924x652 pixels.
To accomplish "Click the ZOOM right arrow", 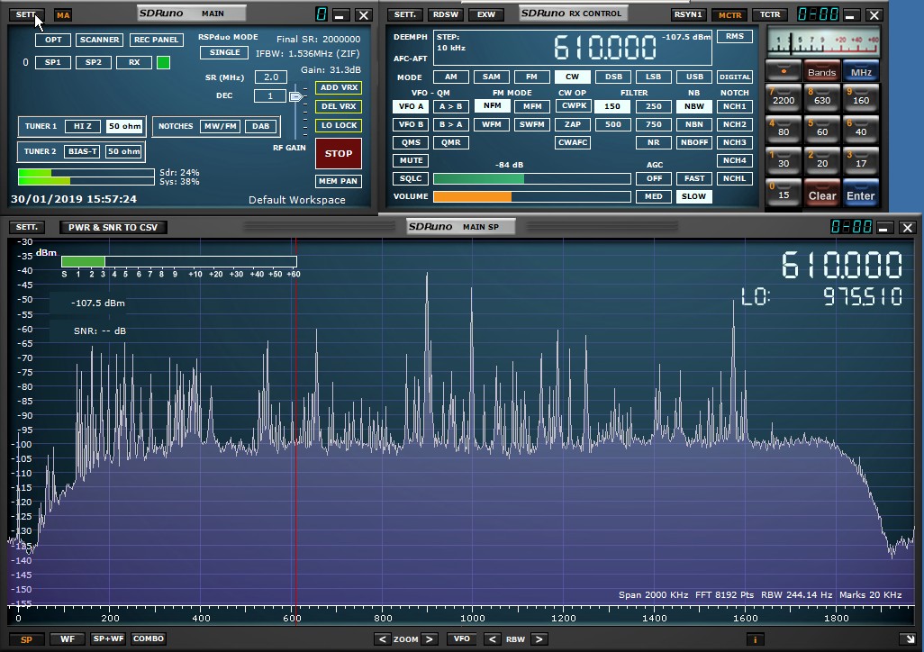I will coord(430,639).
